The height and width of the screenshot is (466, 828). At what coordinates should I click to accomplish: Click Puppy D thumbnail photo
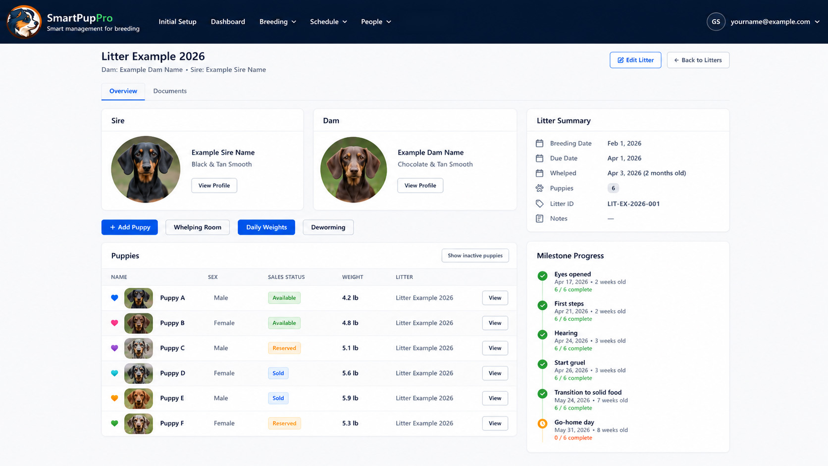pyautogui.click(x=139, y=373)
